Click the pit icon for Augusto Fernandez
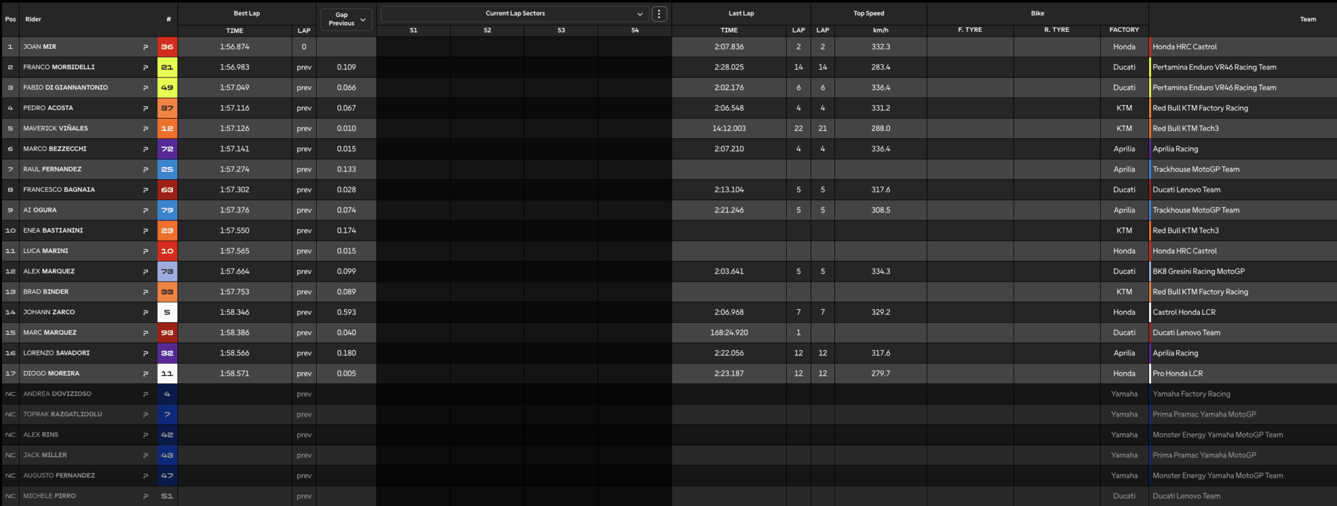Image resolution: width=1337 pixels, height=506 pixels. tap(146, 476)
